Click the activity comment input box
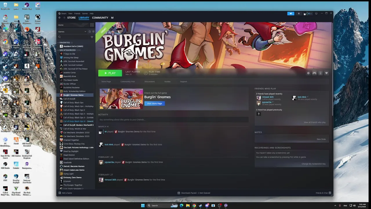 (173, 120)
